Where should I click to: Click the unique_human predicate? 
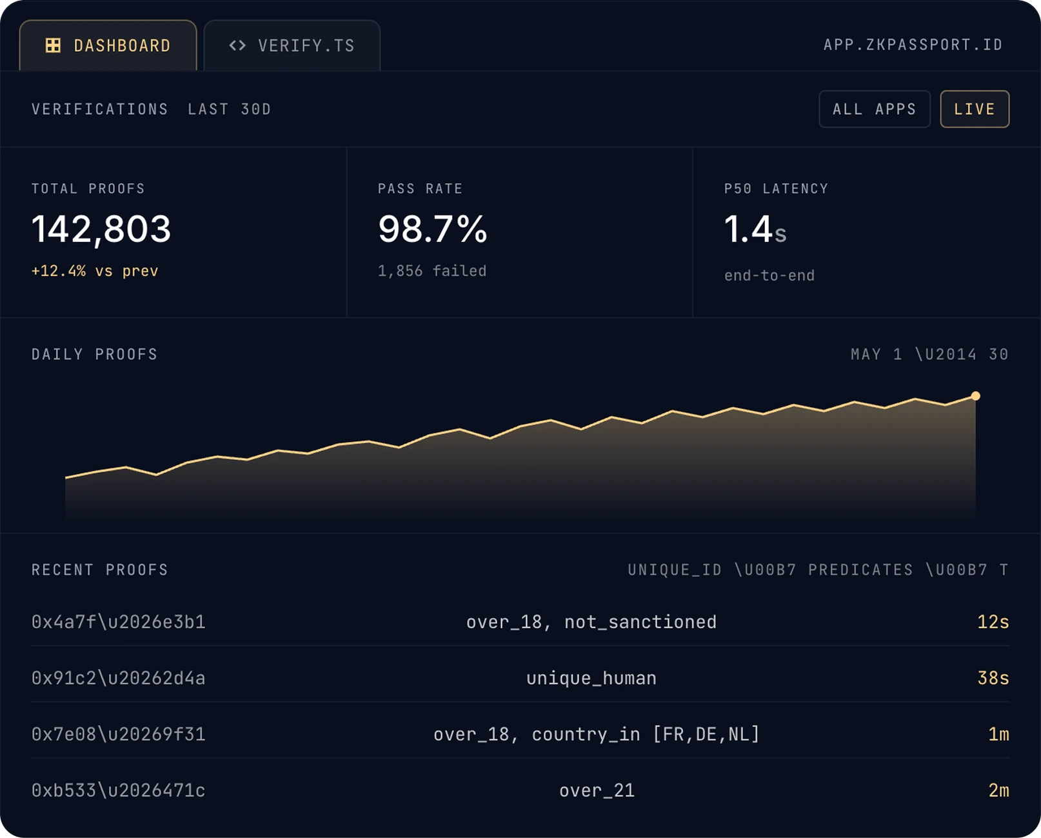coord(591,678)
